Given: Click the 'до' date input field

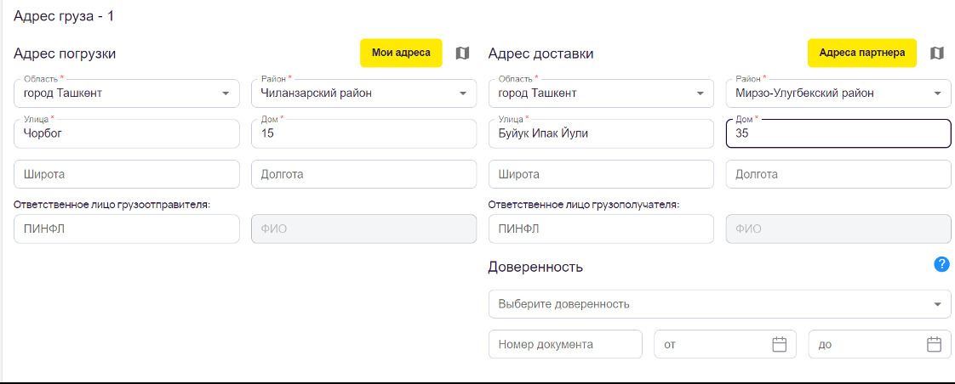Looking at the screenshot, I should point(879,344).
